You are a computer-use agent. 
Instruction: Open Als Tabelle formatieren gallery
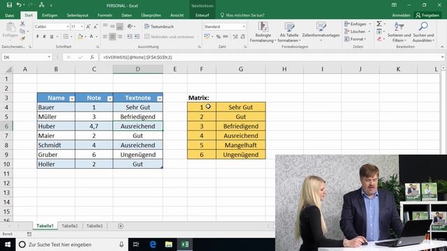tap(289, 32)
